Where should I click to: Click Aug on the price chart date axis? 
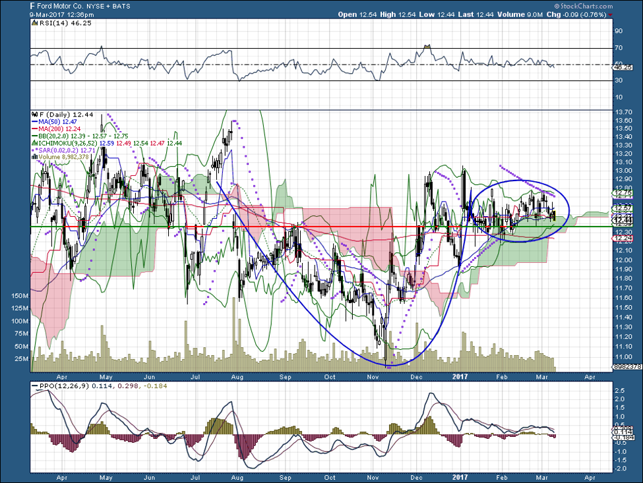[x=237, y=377]
